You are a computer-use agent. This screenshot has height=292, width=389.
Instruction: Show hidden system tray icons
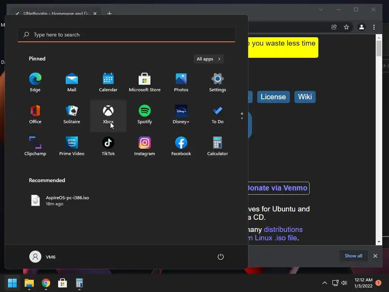tap(324, 283)
